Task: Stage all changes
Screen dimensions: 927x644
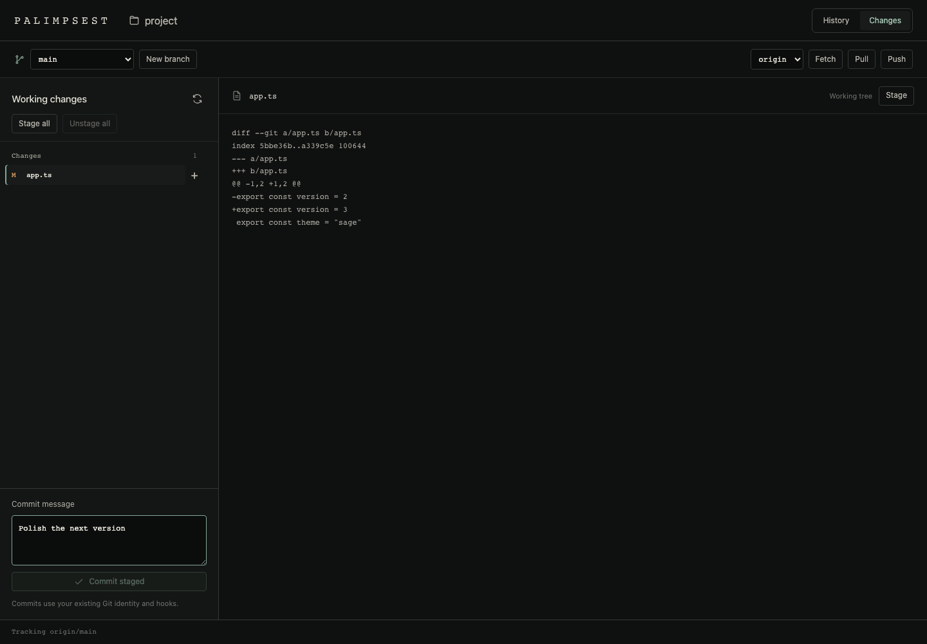Action: click(34, 124)
